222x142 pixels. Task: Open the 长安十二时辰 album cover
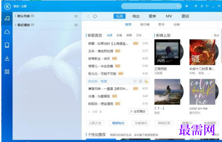coord(202,52)
